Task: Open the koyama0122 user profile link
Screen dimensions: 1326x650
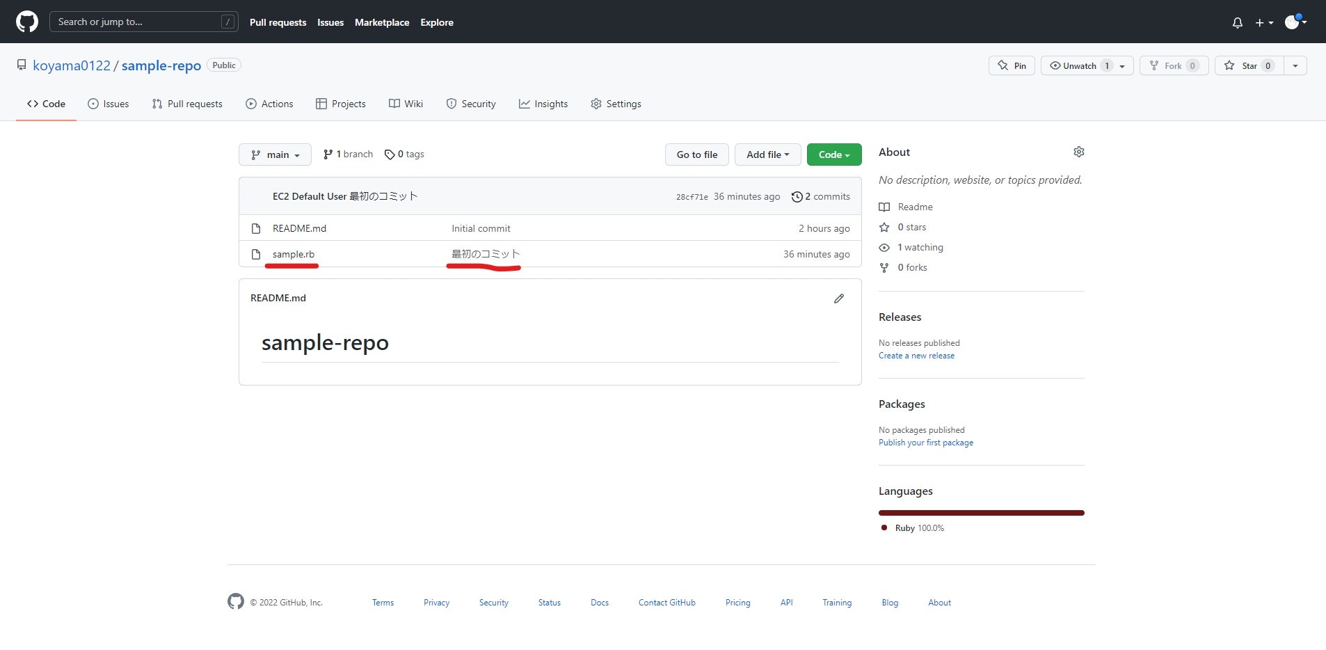Action: (72, 65)
